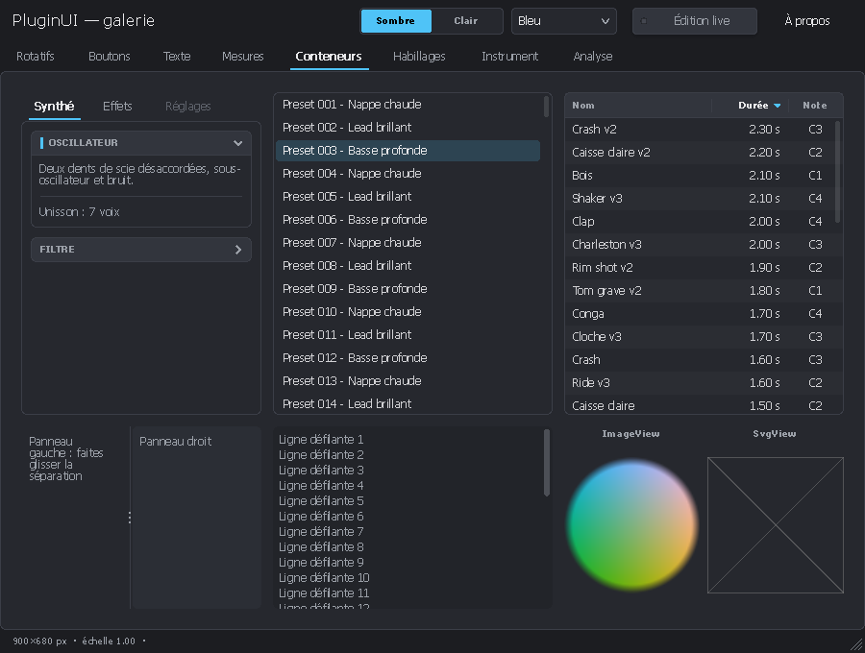Open the À propos dialog
This screenshot has height=653, width=865.
click(807, 21)
